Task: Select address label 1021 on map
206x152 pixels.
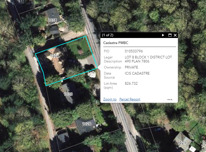Action: point(181,143)
